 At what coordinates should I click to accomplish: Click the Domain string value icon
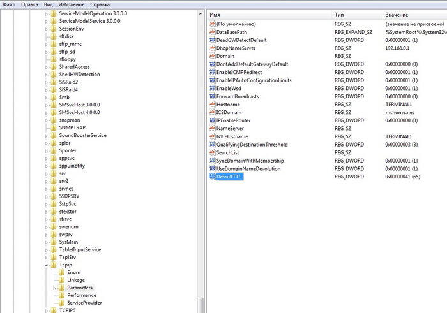click(212, 56)
